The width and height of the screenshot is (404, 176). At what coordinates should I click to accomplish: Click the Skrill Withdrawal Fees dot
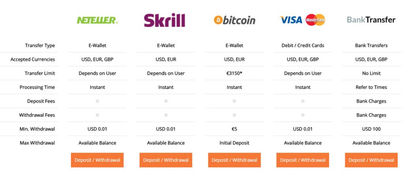coord(166,115)
